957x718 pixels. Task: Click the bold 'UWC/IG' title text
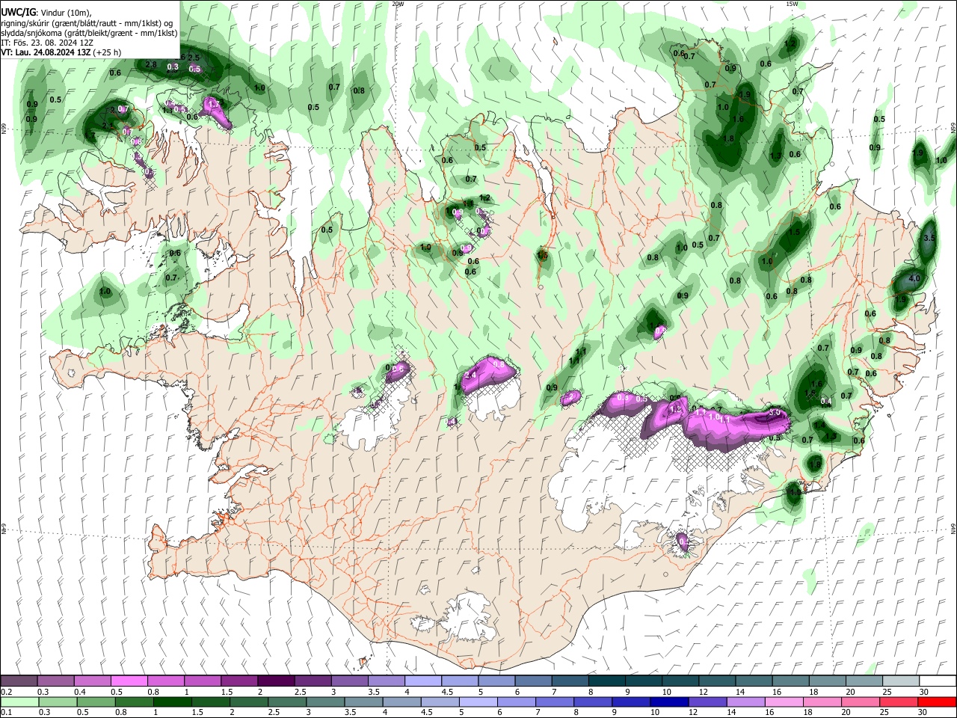coord(19,13)
